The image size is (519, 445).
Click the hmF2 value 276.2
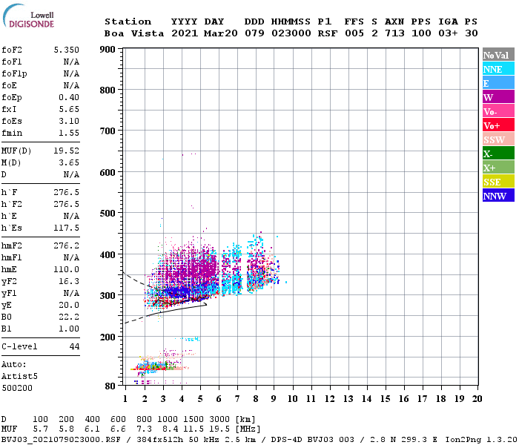(x=67, y=245)
